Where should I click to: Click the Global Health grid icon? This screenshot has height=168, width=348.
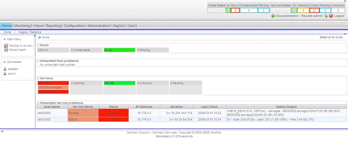[6, 50]
